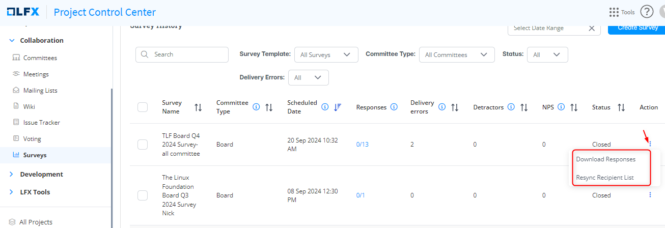
Task: Open the Survey Template dropdown
Action: [326, 54]
